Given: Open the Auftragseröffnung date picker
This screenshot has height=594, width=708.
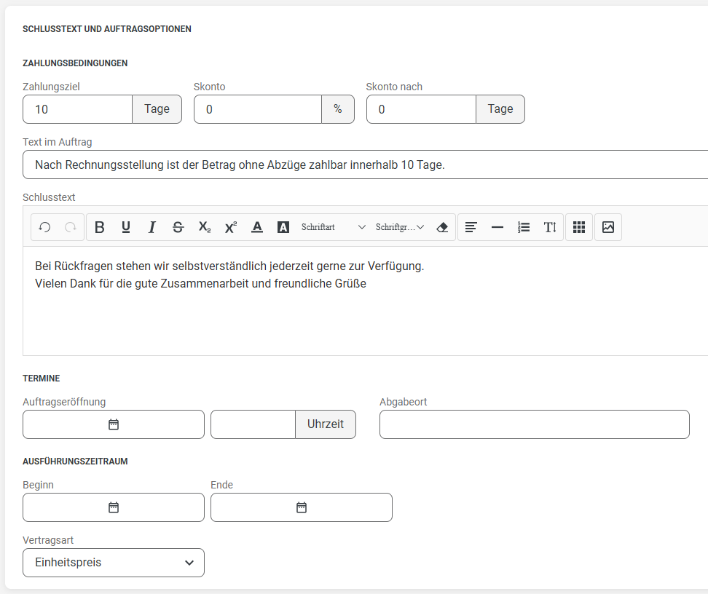Looking at the screenshot, I should pyautogui.click(x=114, y=424).
